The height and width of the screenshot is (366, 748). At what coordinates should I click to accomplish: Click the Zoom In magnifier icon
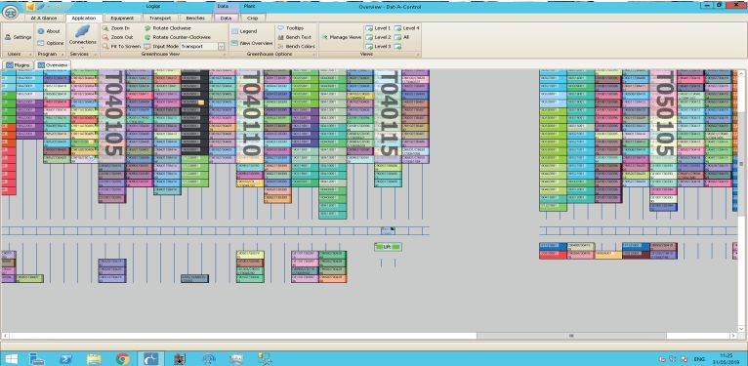(x=105, y=28)
